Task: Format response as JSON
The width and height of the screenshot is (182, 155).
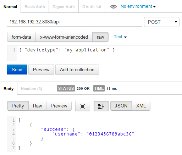Action: point(121,106)
